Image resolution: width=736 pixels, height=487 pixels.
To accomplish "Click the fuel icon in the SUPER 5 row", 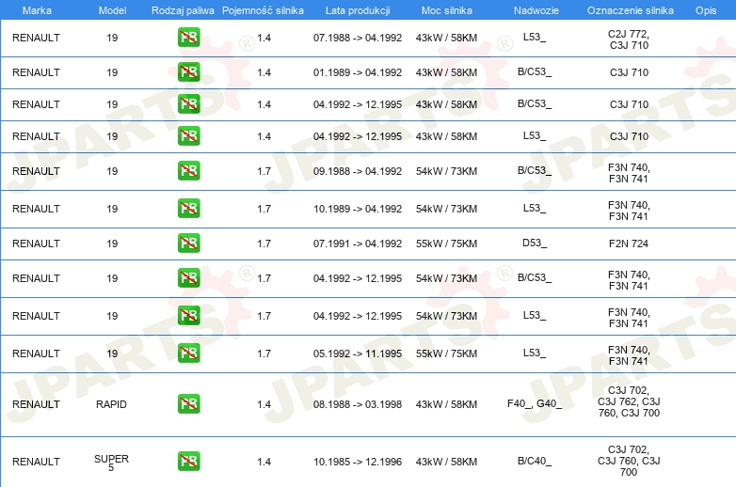I will [188, 462].
